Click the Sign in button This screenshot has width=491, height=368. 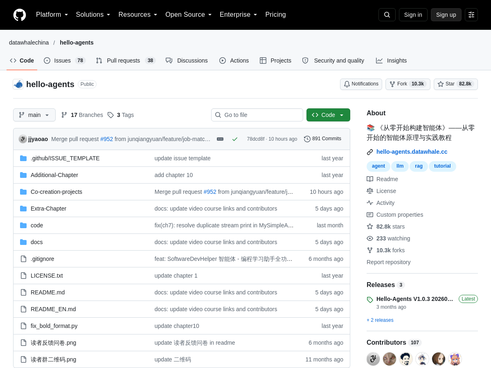tap(413, 15)
